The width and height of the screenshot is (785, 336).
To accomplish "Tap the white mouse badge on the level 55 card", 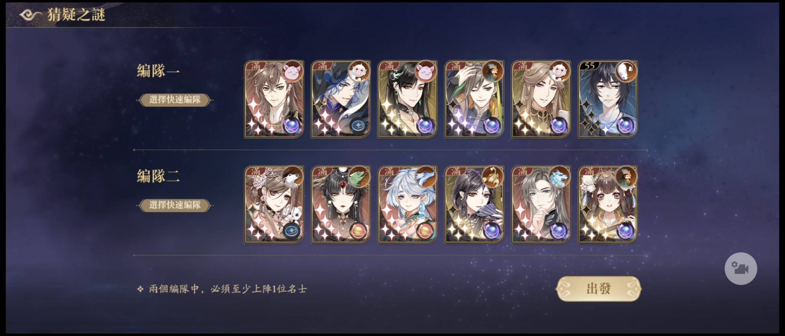I will tap(626, 72).
